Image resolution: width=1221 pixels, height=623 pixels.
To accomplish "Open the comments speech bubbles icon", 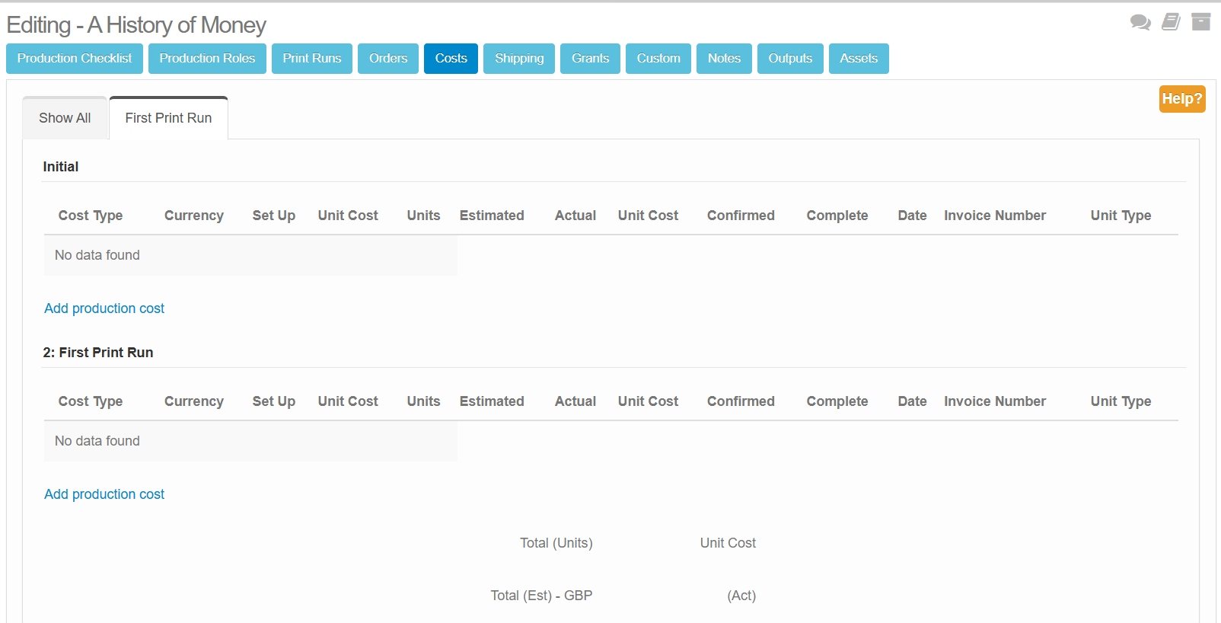I will 1140,22.
